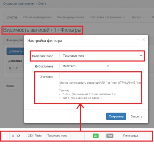Viewport: 154px width, 145px height.
Task: Click edit icon in row 283
Action: (19, 136)
